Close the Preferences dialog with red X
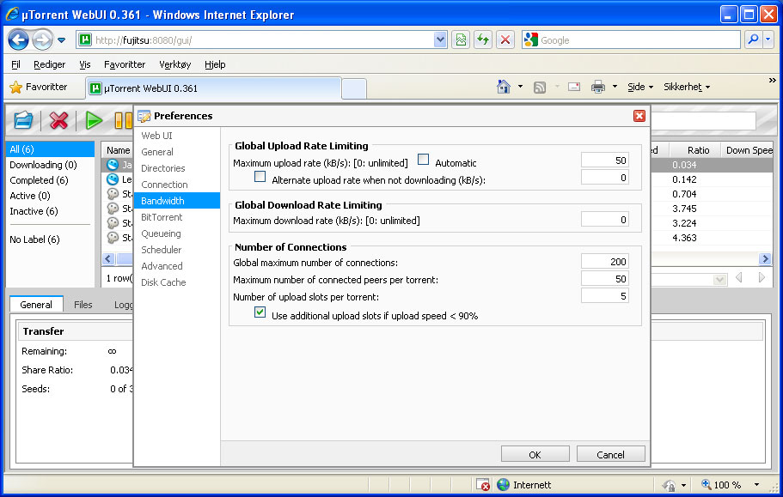The image size is (783, 497). point(639,116)
